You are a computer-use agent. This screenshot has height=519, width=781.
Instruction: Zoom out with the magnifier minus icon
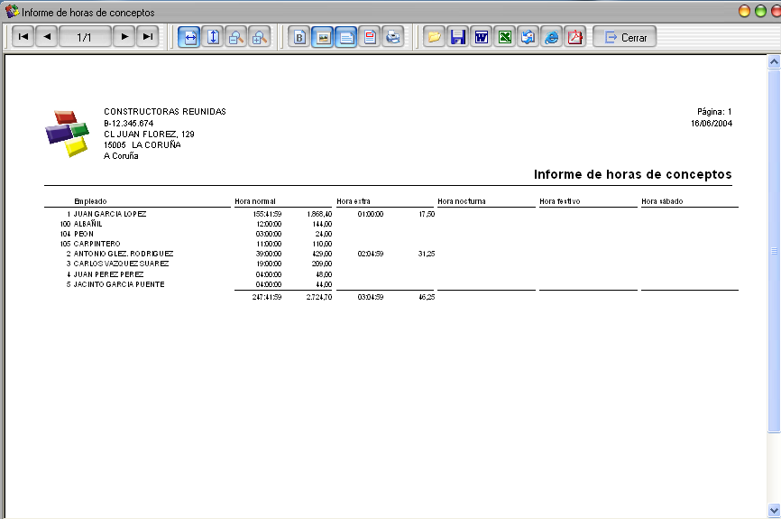pos(236,37)
